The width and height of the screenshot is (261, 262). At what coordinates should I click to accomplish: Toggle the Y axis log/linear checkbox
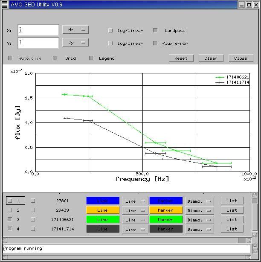coord(110,43)
